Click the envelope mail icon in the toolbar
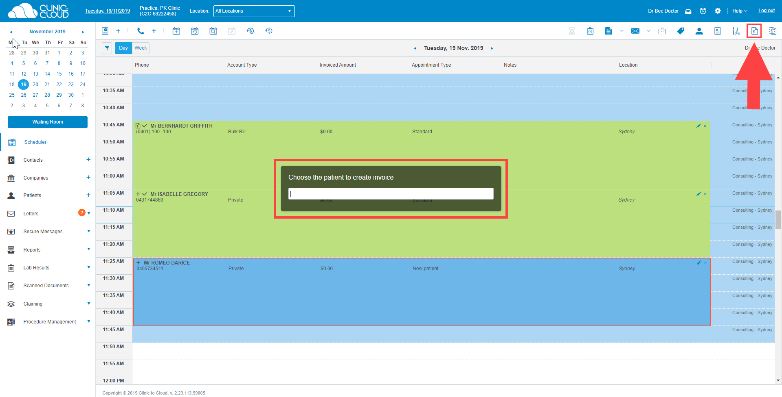 tap(635, 31)
